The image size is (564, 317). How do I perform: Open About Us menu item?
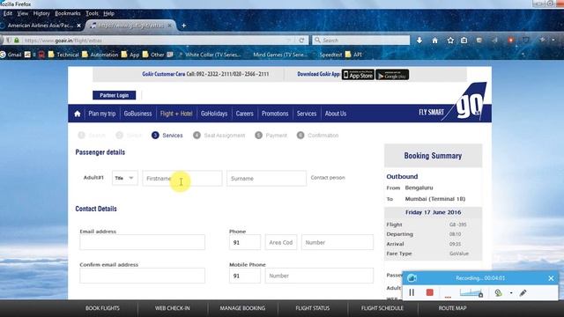tap(336, 114)
